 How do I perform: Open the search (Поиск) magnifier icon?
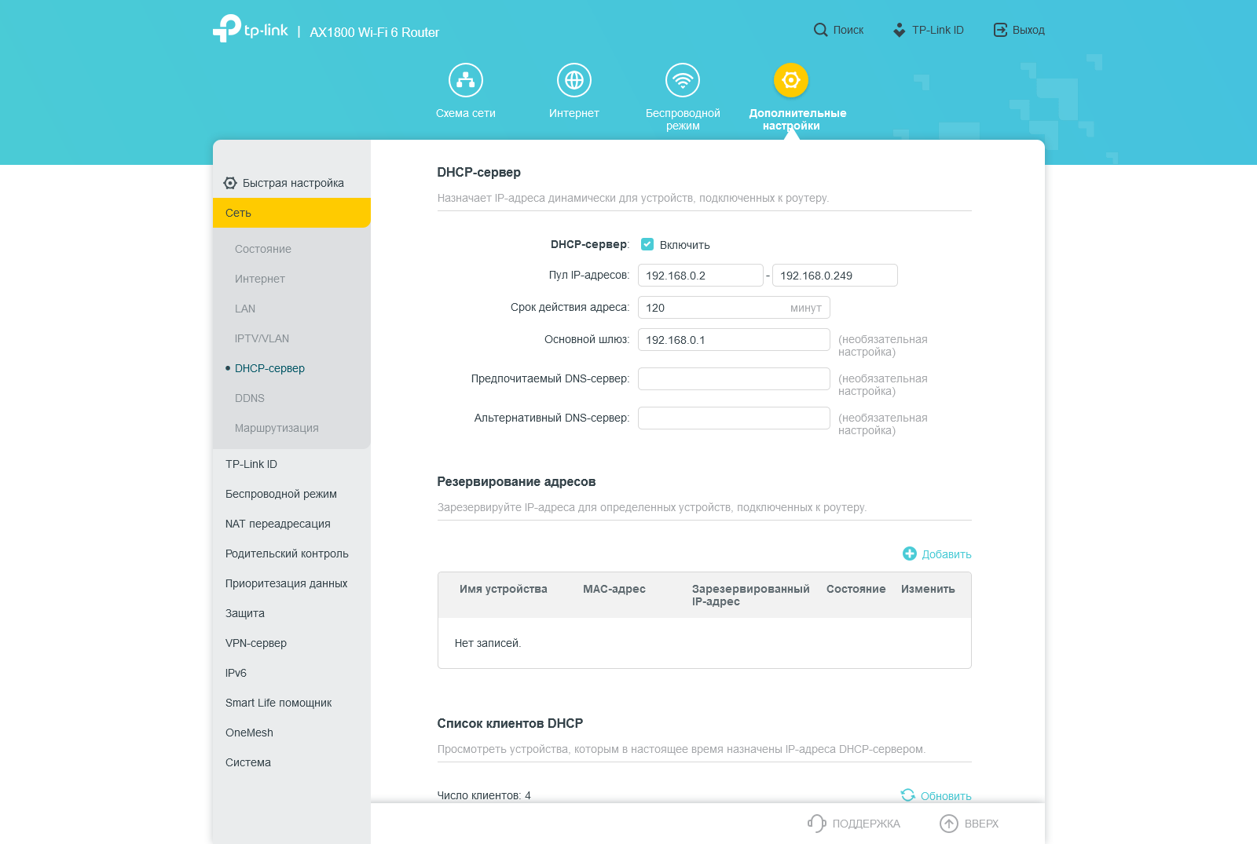[821, 30]
